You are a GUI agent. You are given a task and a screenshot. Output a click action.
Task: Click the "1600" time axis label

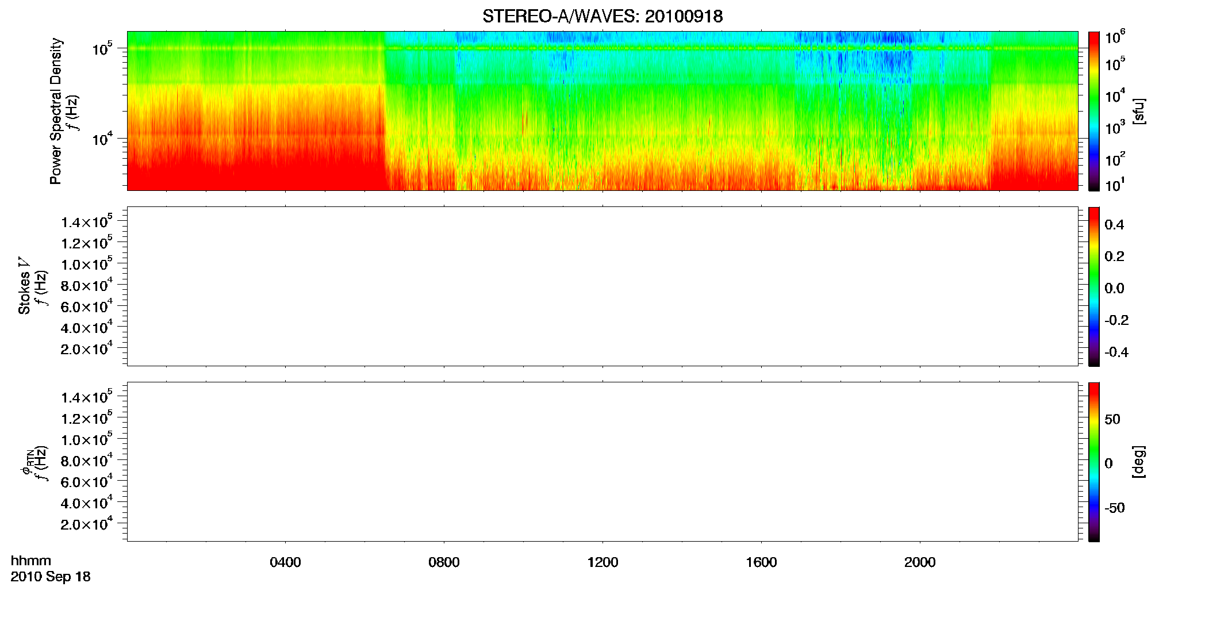(x=761, y=562)
